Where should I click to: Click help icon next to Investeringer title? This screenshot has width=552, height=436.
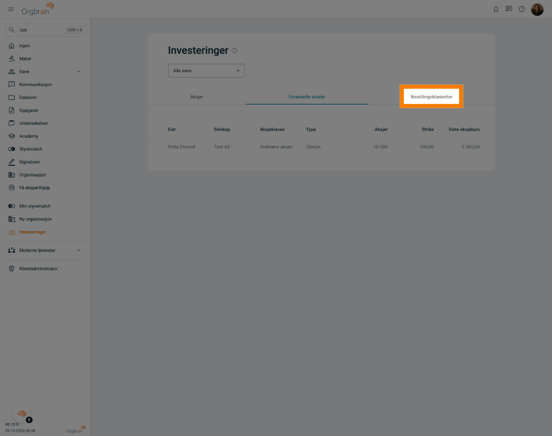coord(234,50)
